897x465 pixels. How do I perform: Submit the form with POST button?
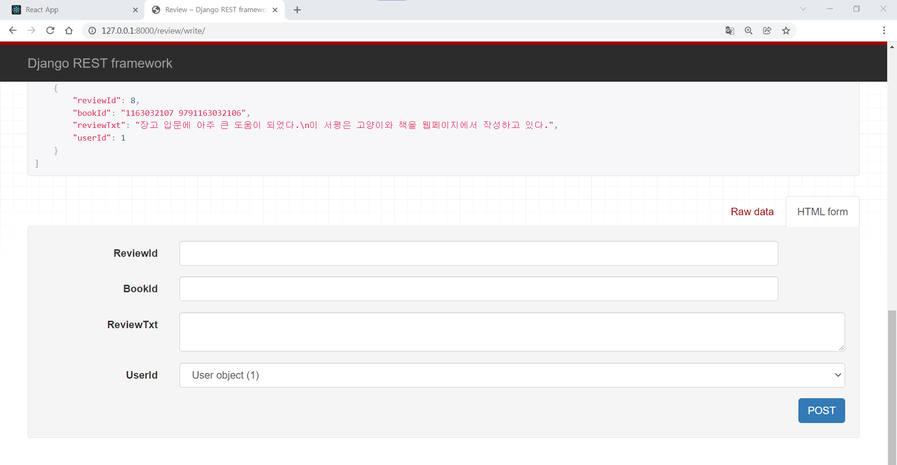(821, 411)
